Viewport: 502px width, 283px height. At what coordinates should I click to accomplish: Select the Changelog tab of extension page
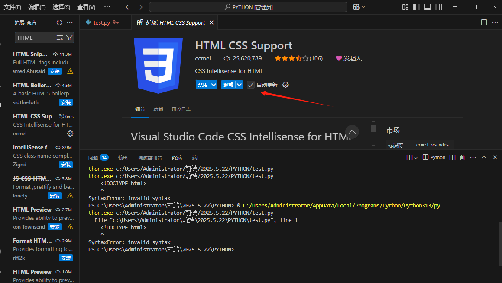pos(181,109)
